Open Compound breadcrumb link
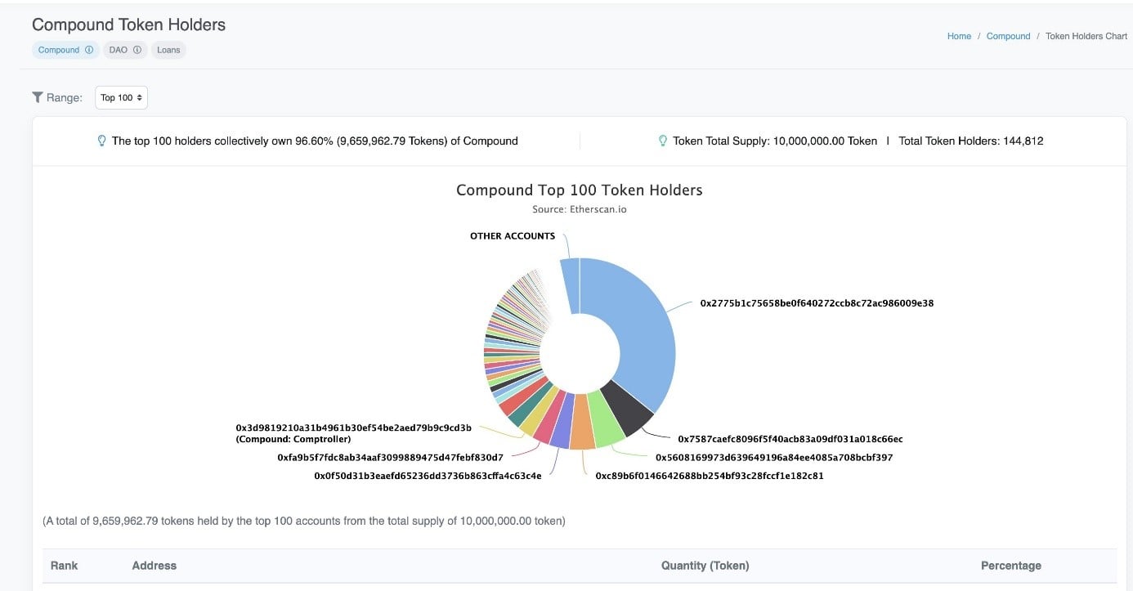1133x591 pixels. pos(1008,36)
